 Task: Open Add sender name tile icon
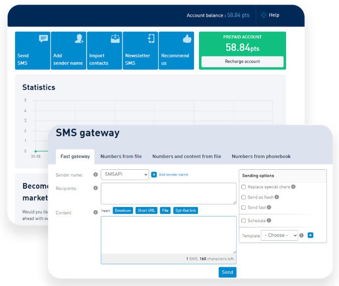tap(79, 39)
